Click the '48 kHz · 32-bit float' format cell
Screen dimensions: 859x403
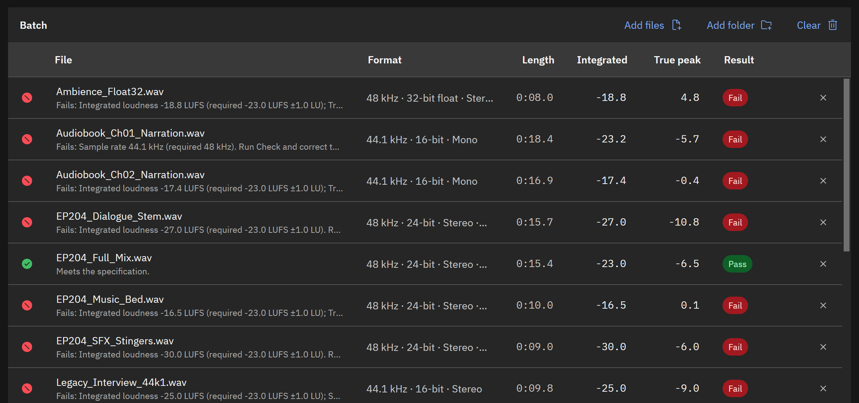click(x=429, y=98)
